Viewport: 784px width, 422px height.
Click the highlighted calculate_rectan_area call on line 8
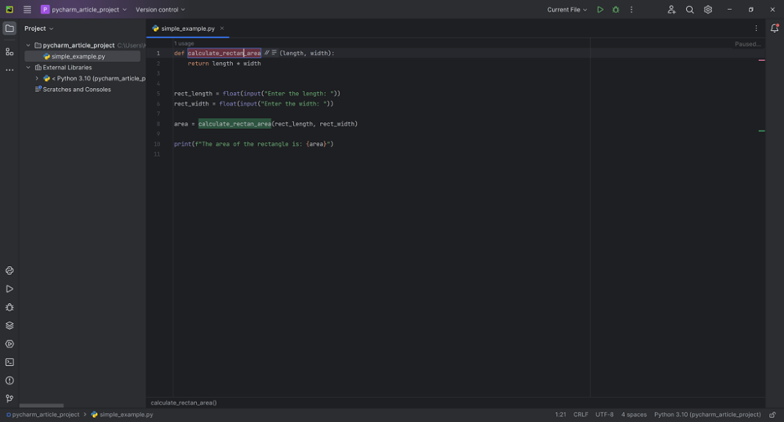coord(235,124)
